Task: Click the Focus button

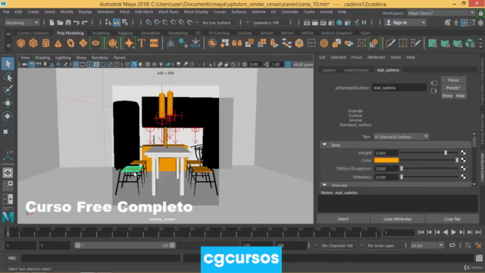Action: point(453,80)
